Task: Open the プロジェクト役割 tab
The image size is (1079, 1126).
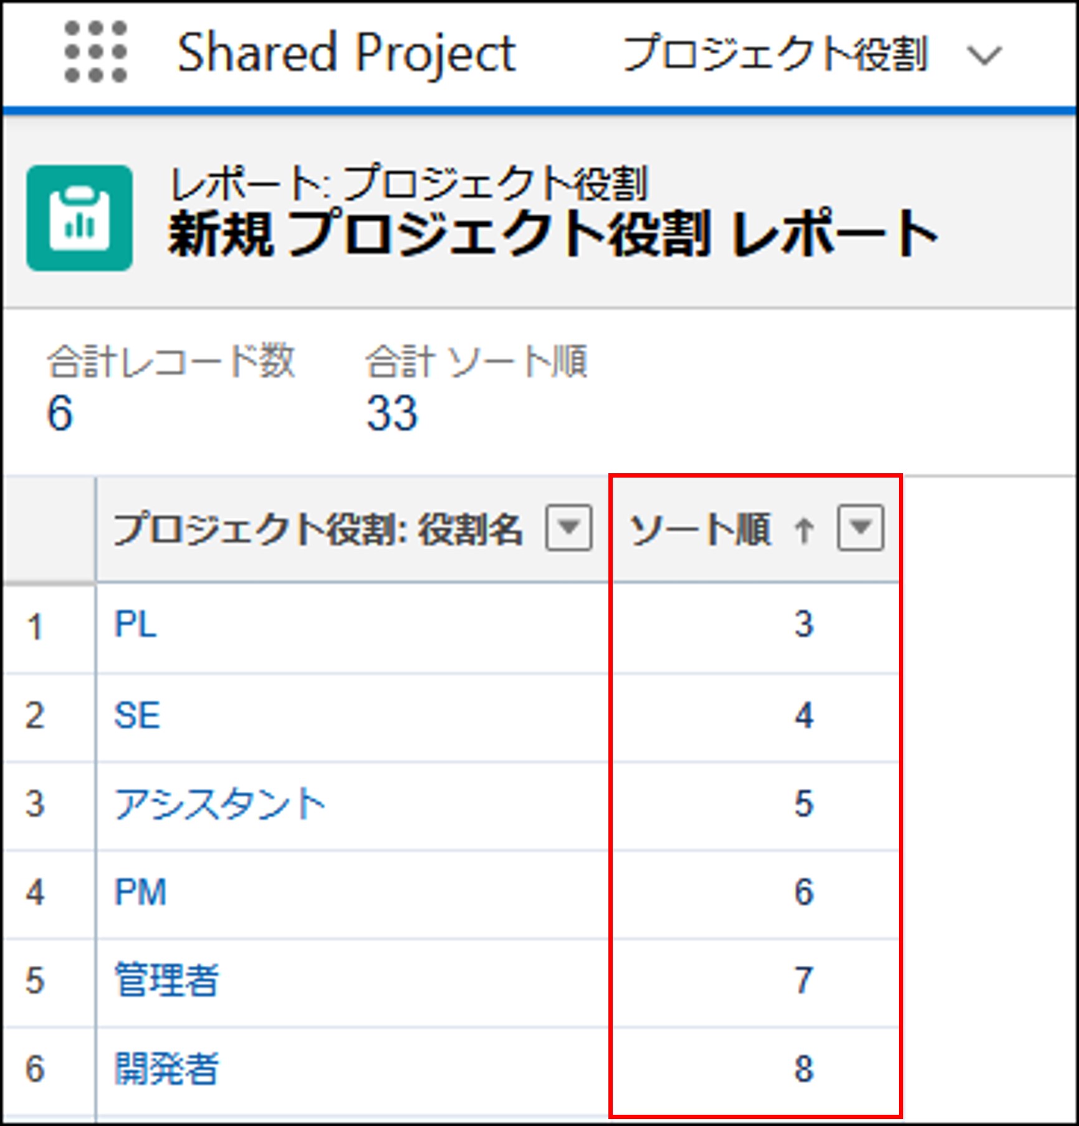Action: tap(775, 54)
